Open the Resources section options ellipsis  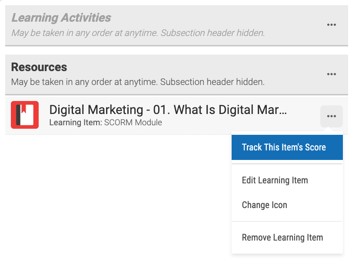click(331, 74)
